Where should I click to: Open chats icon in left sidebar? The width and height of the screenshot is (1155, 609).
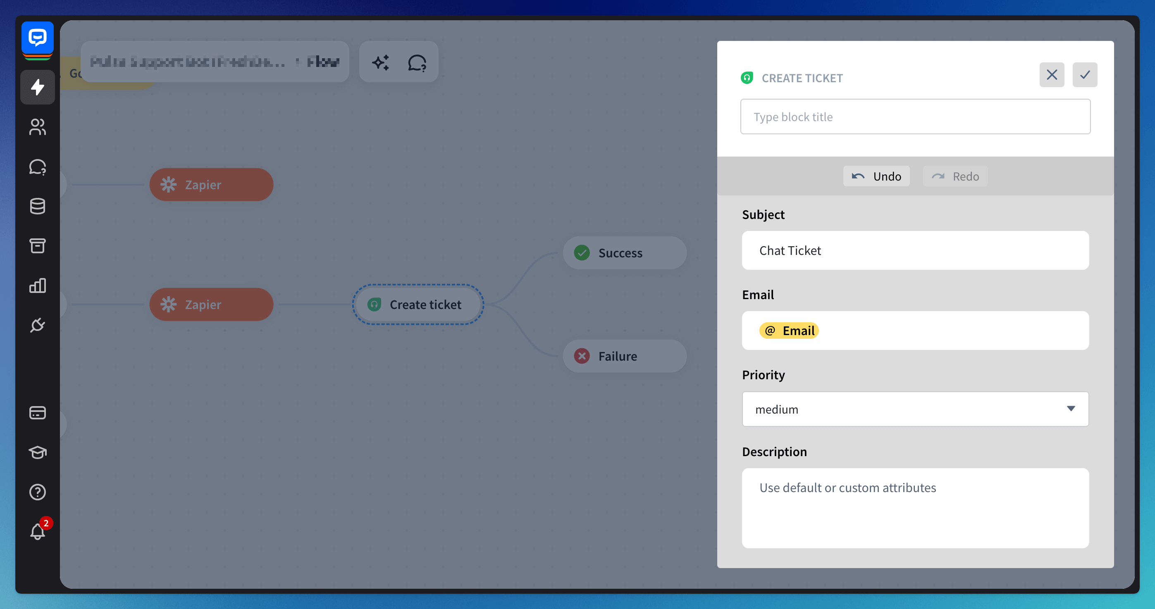(38, 167)
